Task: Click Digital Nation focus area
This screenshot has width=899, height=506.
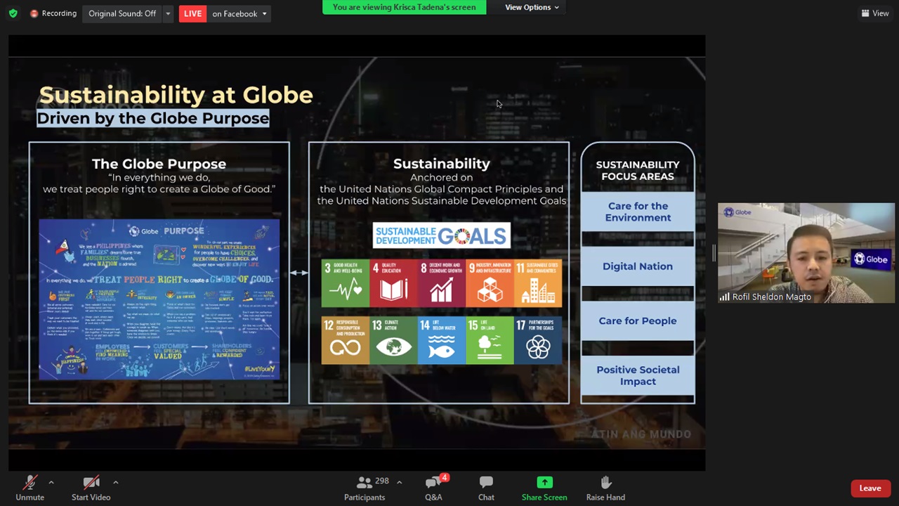Action: (x=638, y=266)
